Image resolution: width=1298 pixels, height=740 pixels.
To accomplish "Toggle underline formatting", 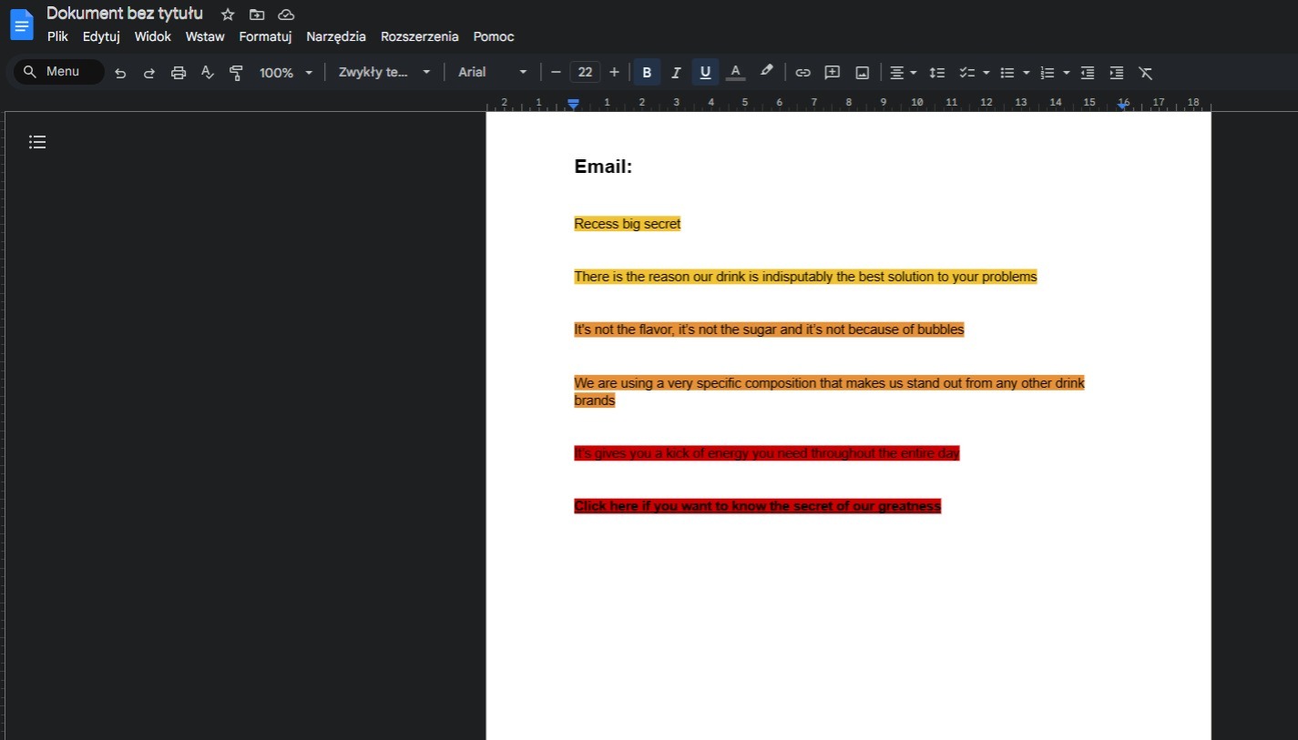I will (x=705, y=72).
